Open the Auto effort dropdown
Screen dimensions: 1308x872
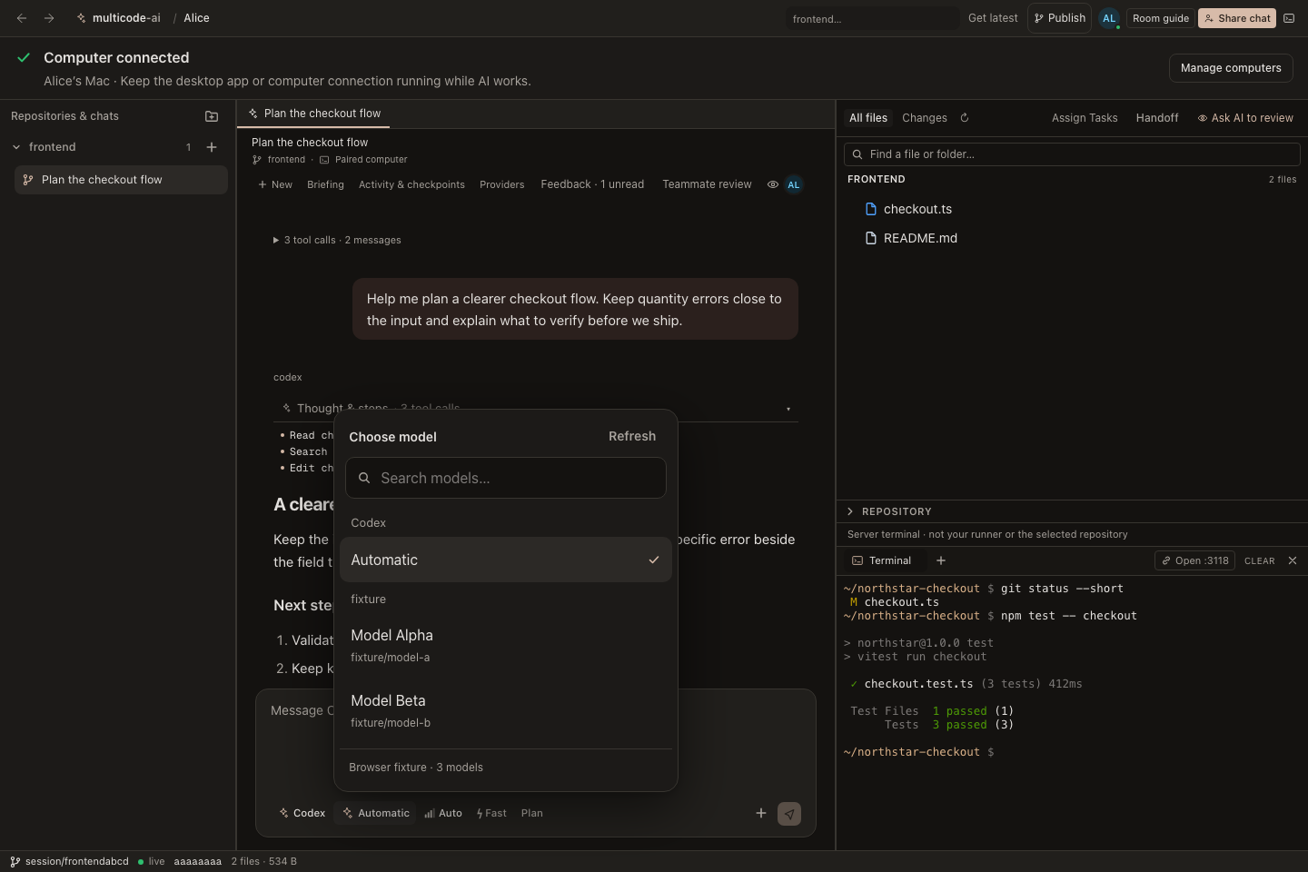coord(443,814)
